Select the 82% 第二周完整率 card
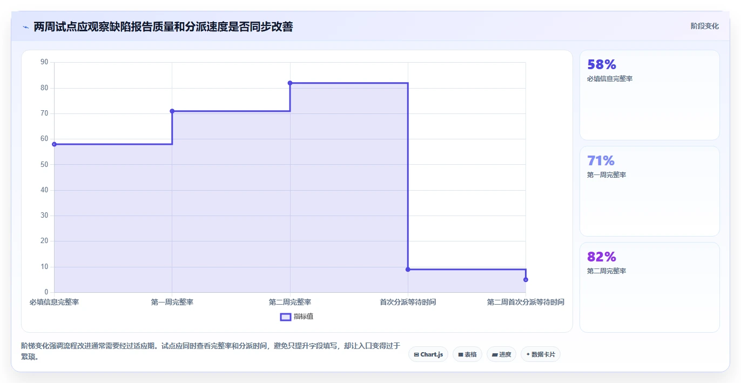This screenshot has height=383, width=741. click(650, 287)
